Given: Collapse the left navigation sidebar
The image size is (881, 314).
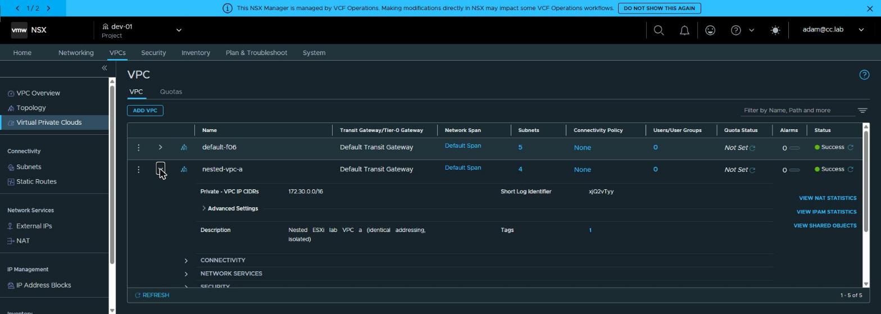Looking at the screenshot, I should pyautogui.click(x=104, y=68).
